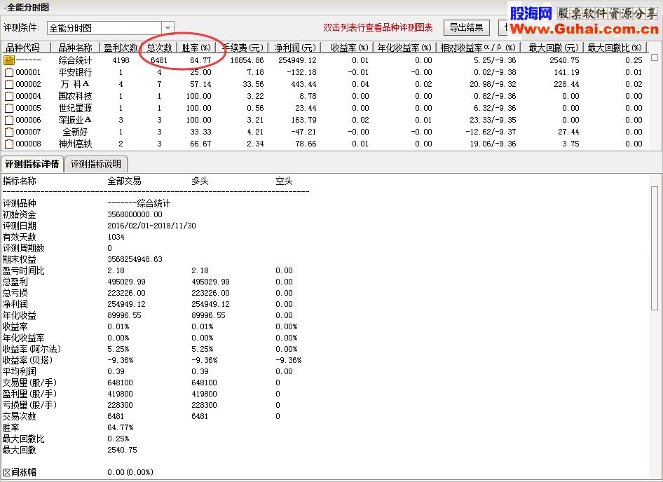The height and width of the screenshot is (482, 663).
Task: Click the results table scrollbar thumb
Action: tap(655, 57)
